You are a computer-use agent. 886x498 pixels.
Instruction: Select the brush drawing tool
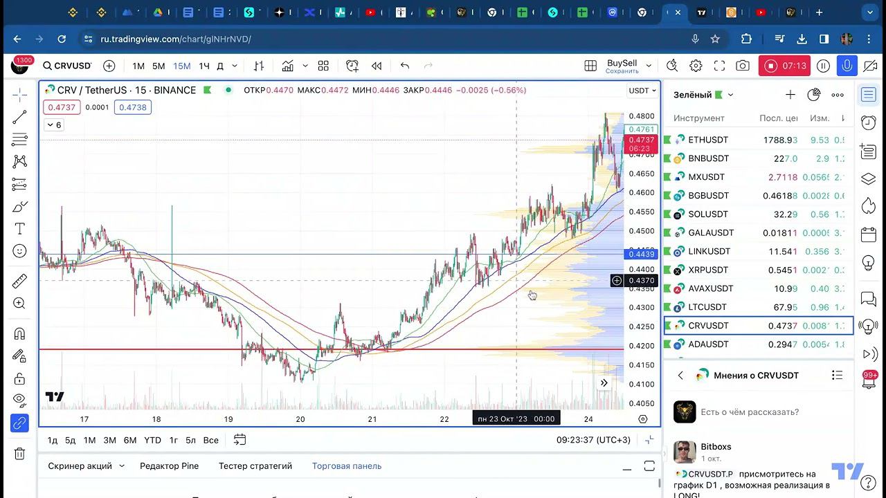pos(19,207)
